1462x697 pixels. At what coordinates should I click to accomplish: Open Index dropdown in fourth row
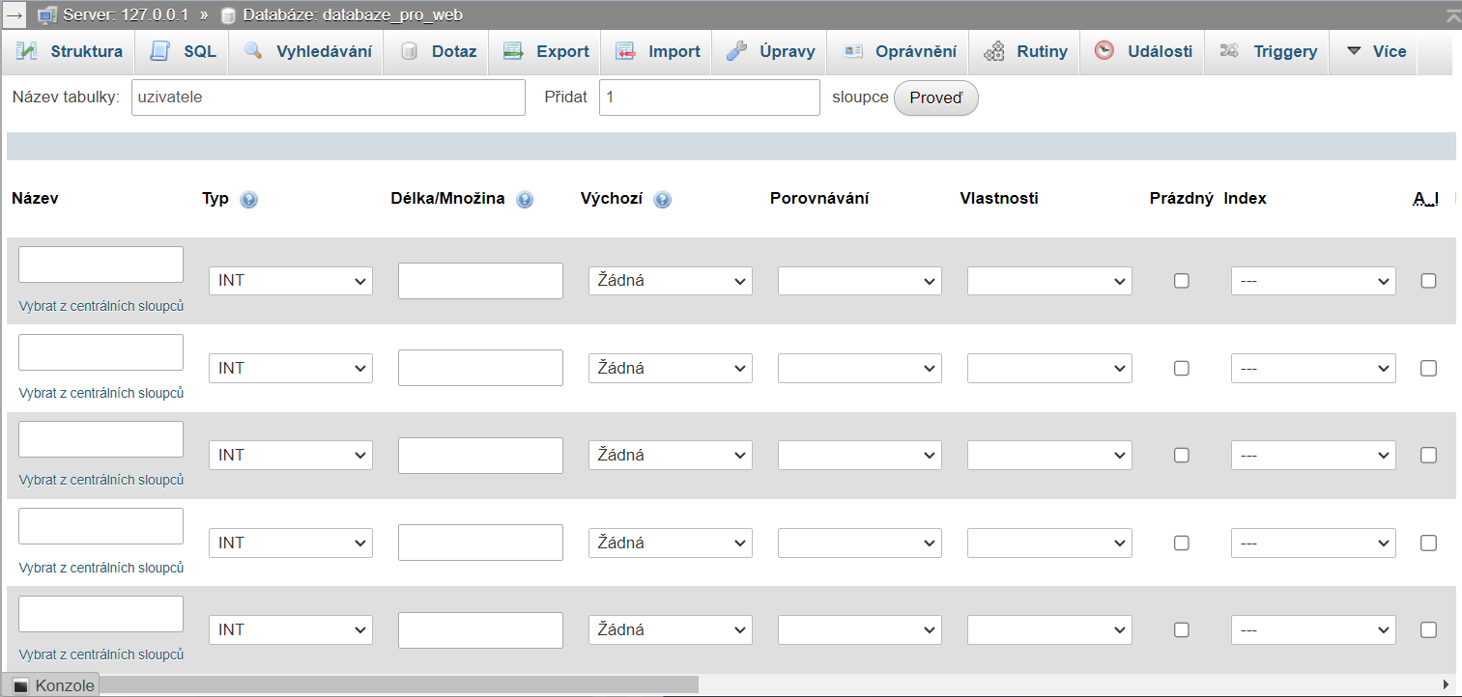tap(1313, 543)
